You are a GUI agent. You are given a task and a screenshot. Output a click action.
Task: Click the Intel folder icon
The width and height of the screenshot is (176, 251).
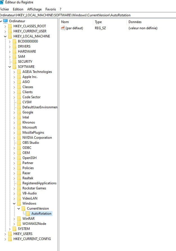[19, 117]
